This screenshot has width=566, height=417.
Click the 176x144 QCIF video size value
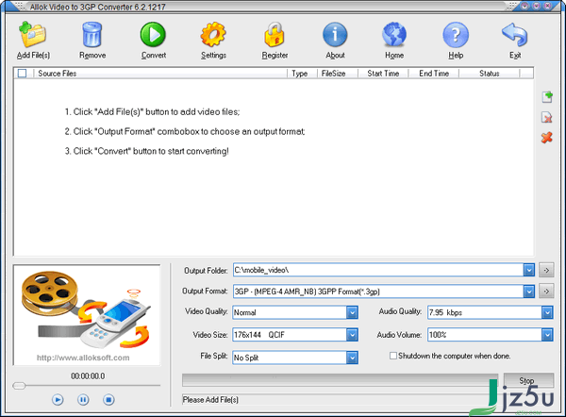click(x=259, y=335)
